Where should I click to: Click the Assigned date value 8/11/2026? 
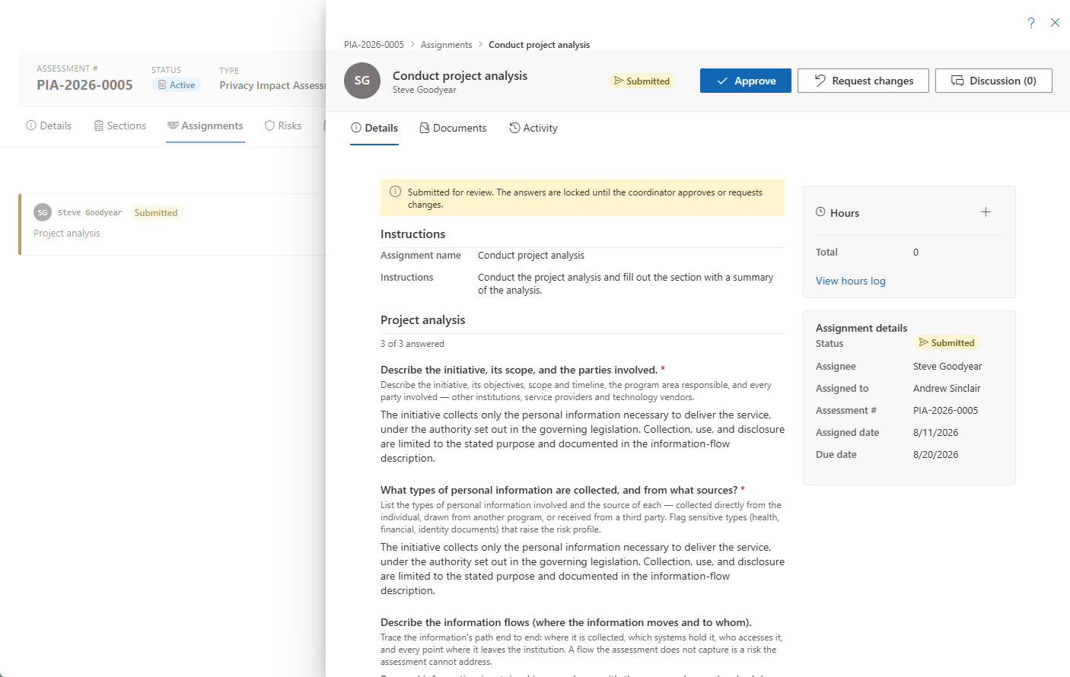[935, 432]
